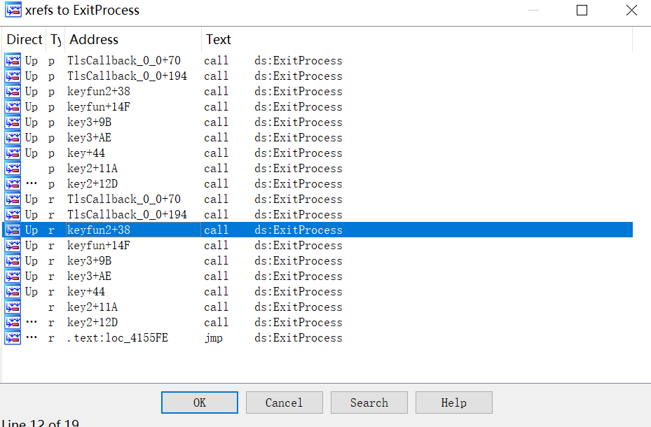
Task: Confirm selection with the OK button
Action: 200,402
